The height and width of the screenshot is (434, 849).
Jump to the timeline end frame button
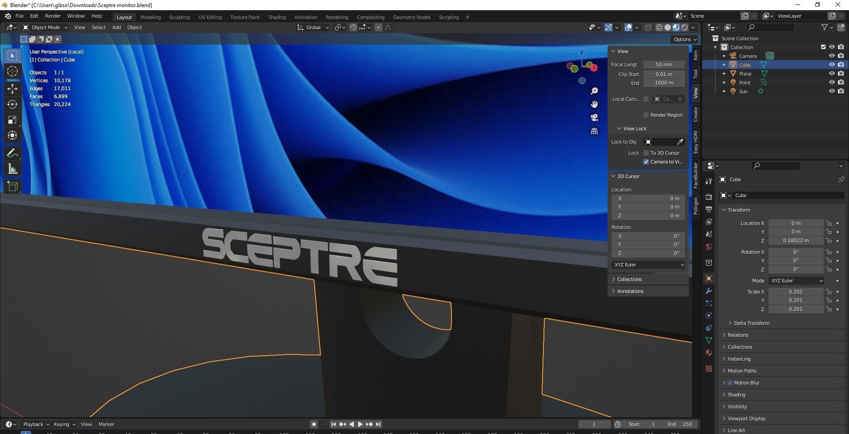[378, 424]
